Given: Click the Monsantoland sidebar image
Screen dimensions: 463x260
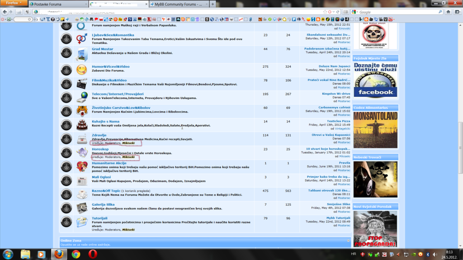Looking at the screenshot, I should (x=375, y=130).
